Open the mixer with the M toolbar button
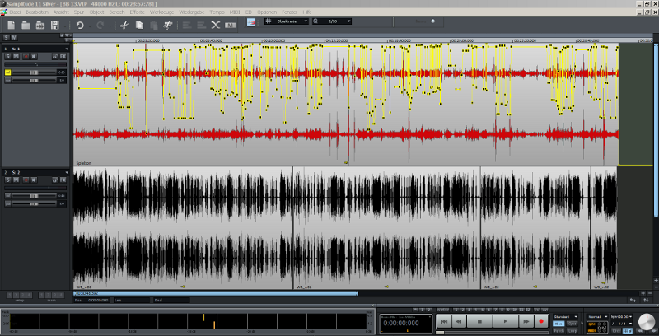 230,26
